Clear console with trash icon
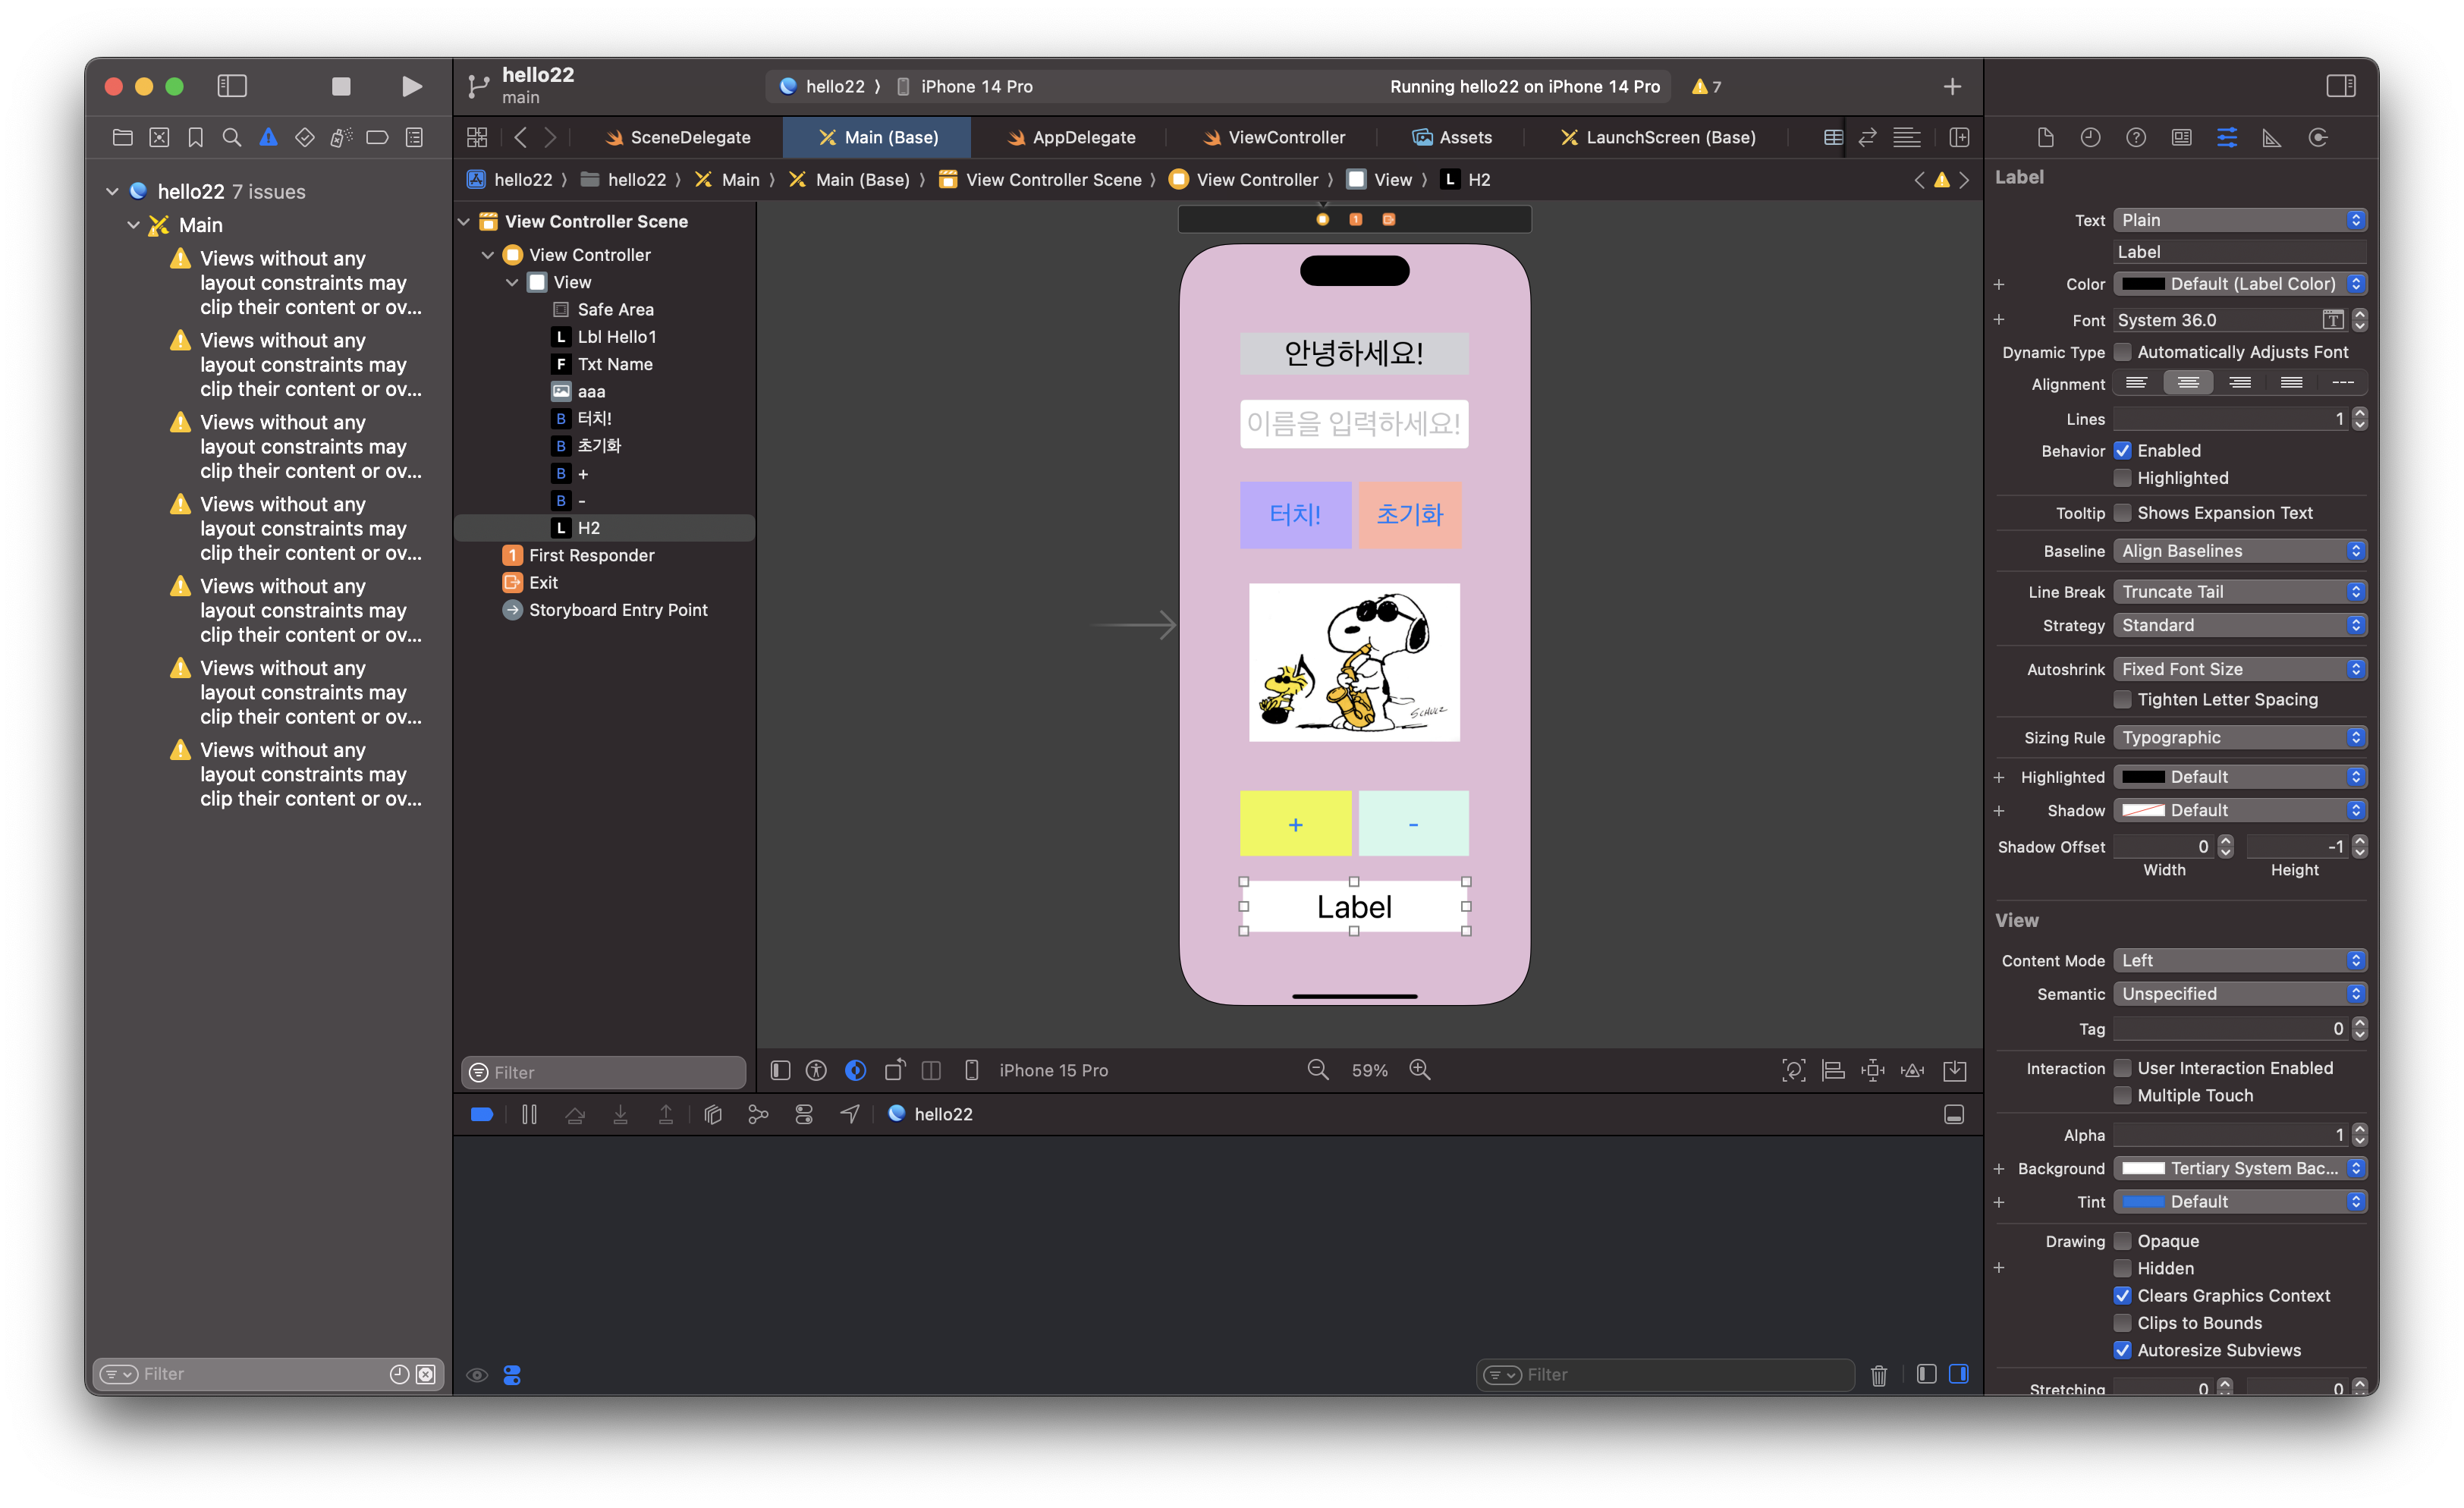2464x1508 pixels. (1878, 1375)
